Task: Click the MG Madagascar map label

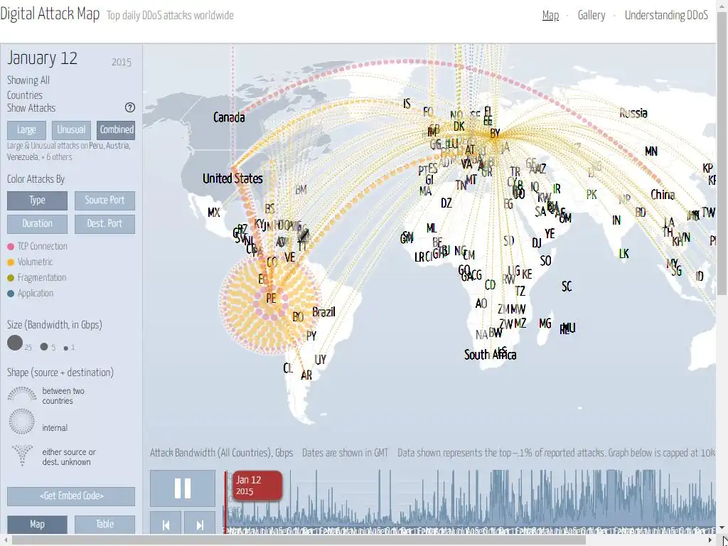Action: coord(545,323)
